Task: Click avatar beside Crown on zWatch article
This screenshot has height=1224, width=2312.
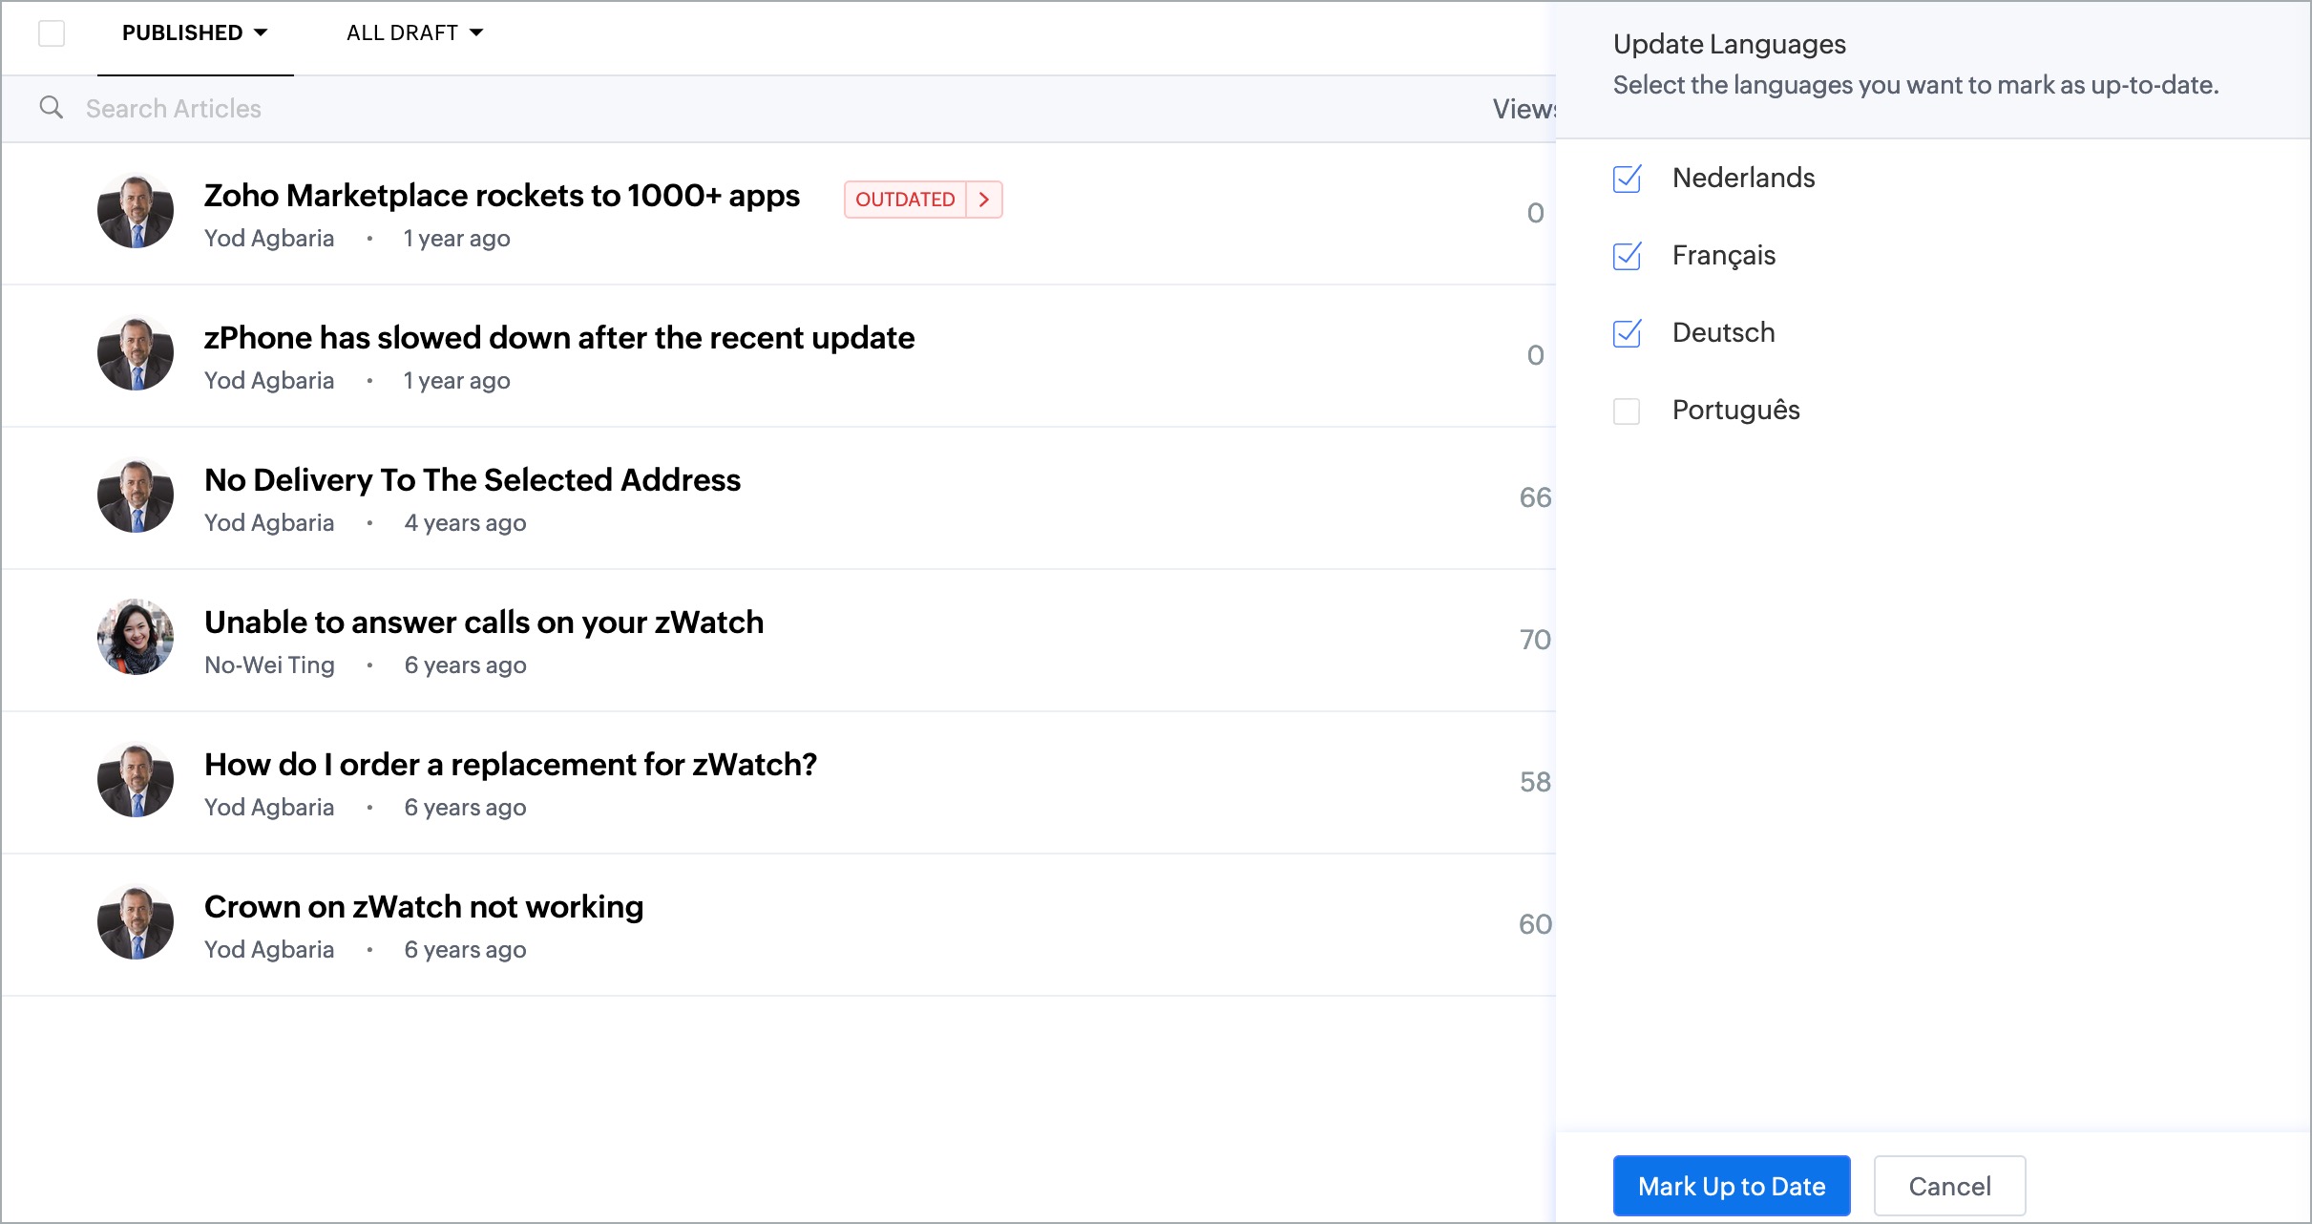Action: click(x=136, y=923)
